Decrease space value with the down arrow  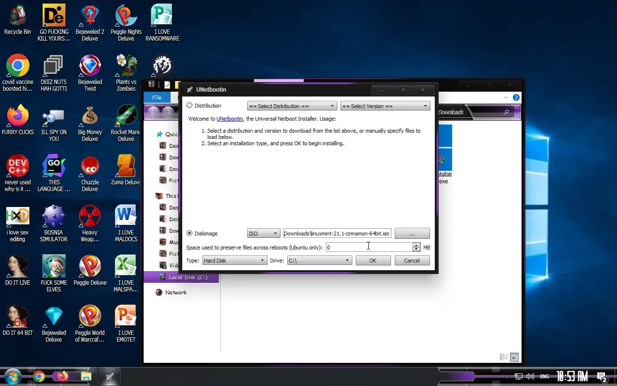pyautogui.click(x=416, y=249)
